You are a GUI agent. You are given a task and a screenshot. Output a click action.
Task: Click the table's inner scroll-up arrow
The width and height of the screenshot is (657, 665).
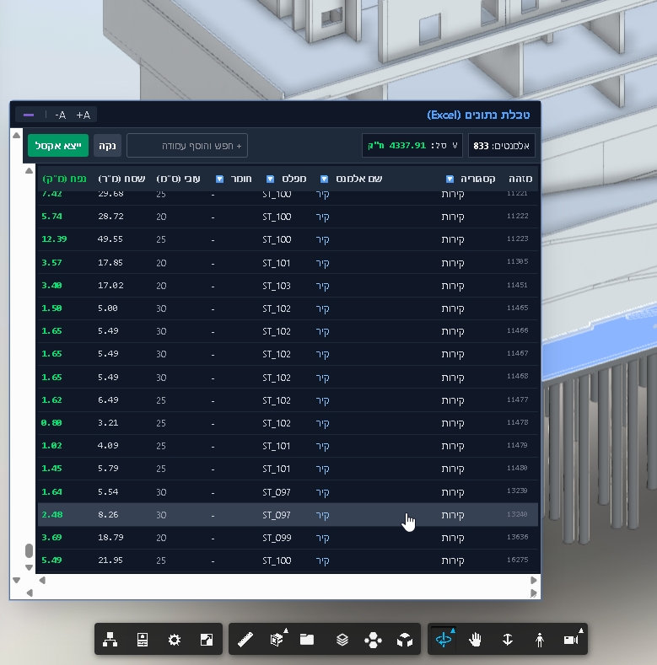[29, 171]
